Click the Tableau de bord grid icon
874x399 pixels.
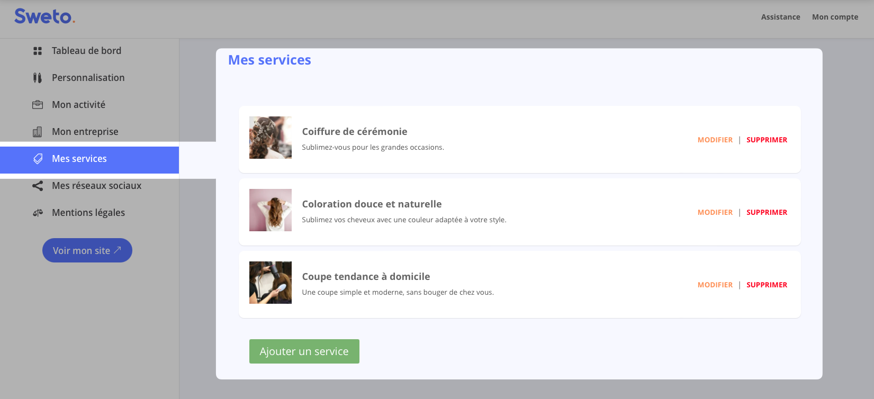coord(38,51)
